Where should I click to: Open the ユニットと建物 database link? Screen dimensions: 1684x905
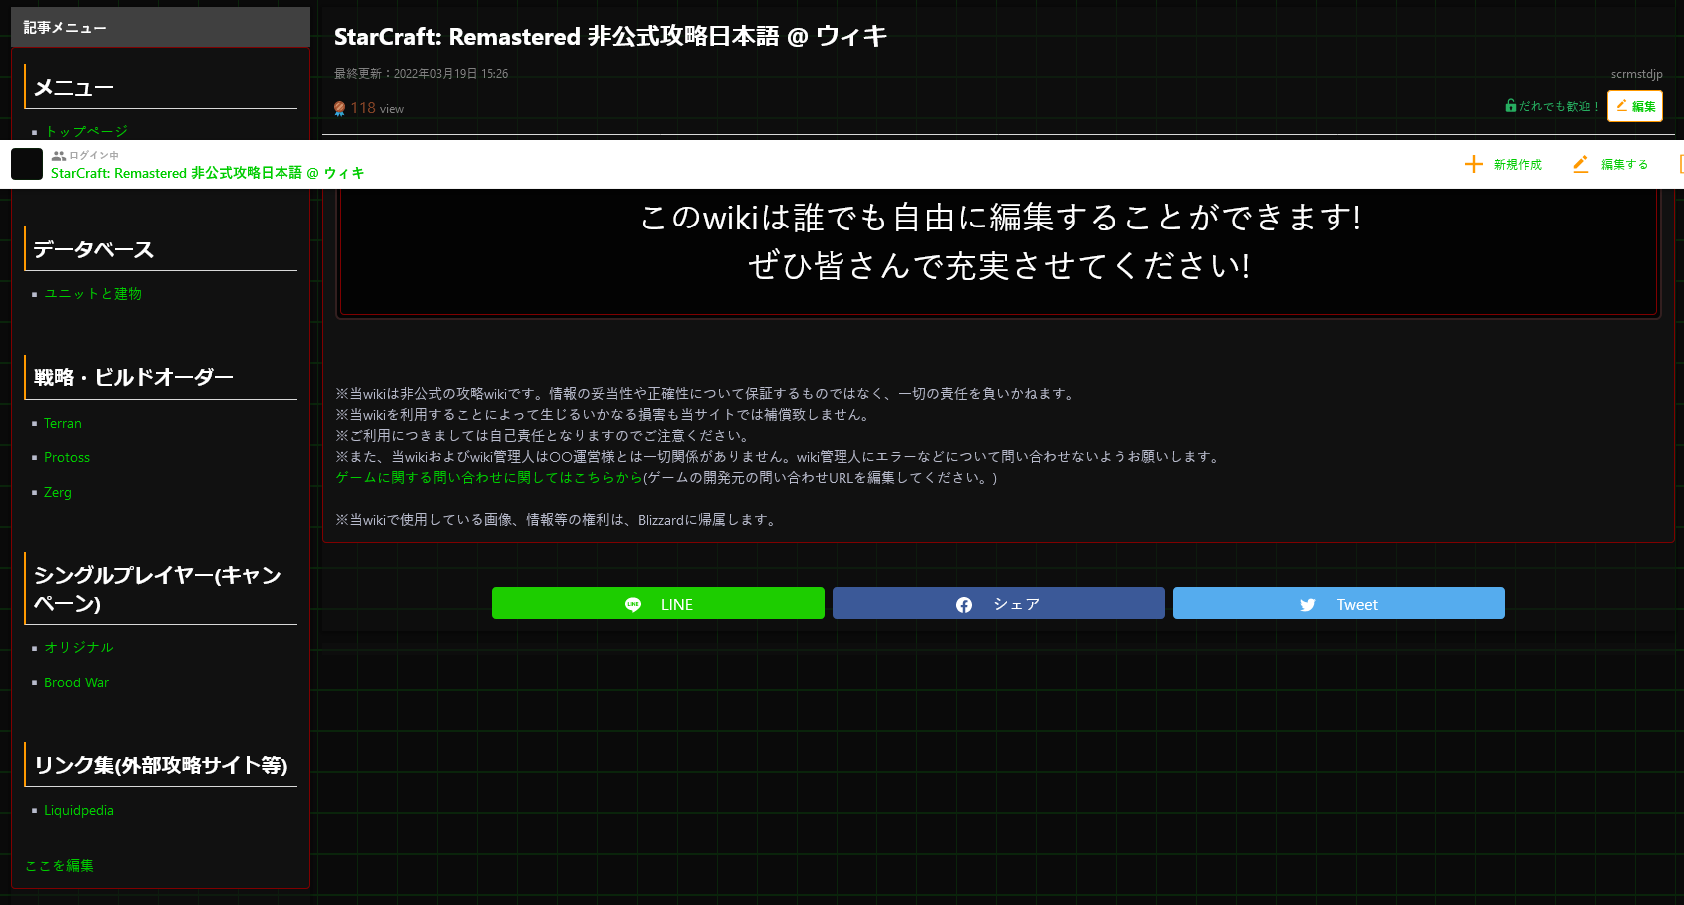click(x=93, y=293)
